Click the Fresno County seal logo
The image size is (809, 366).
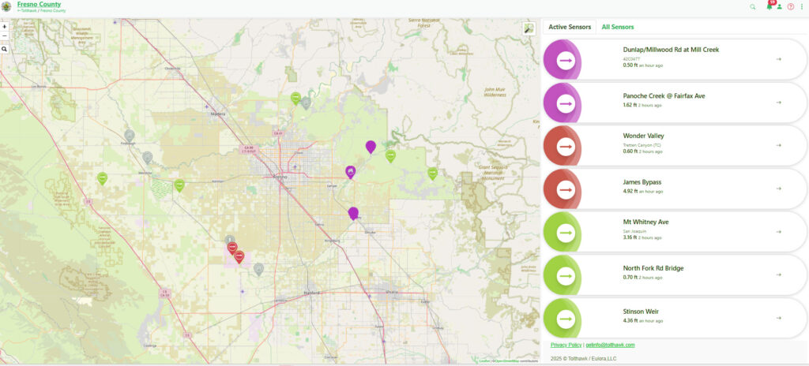click(6, 6)
